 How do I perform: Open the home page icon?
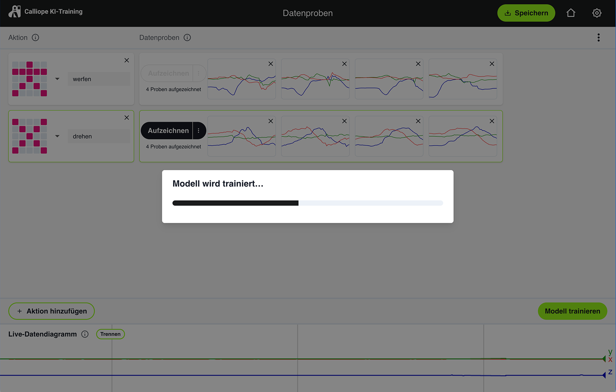click(x=571, y=13)
